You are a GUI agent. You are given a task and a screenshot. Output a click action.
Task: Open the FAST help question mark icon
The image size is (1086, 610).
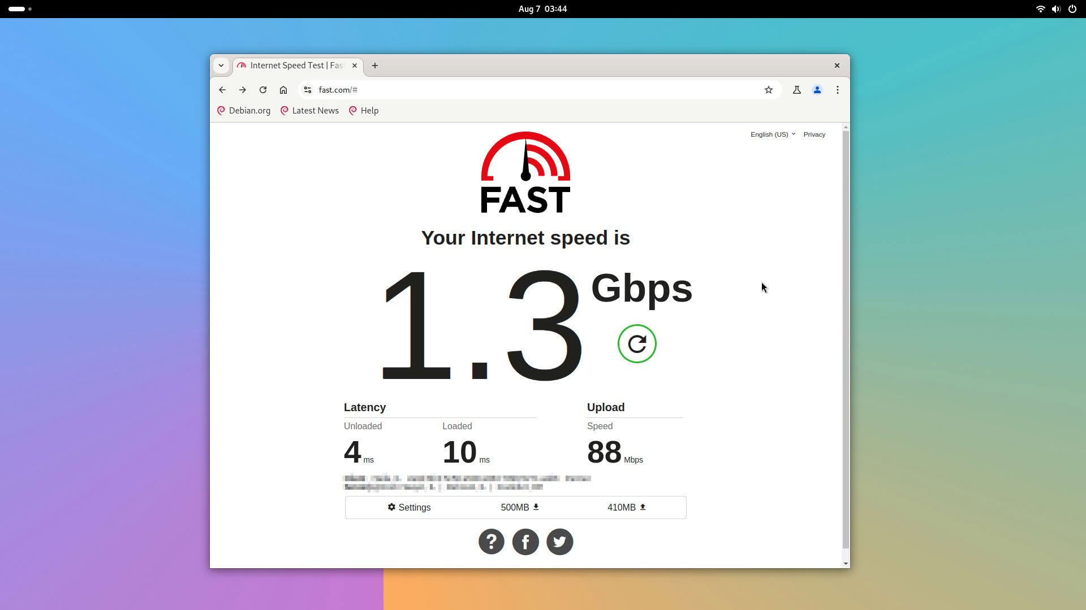(x=492, y=542)
